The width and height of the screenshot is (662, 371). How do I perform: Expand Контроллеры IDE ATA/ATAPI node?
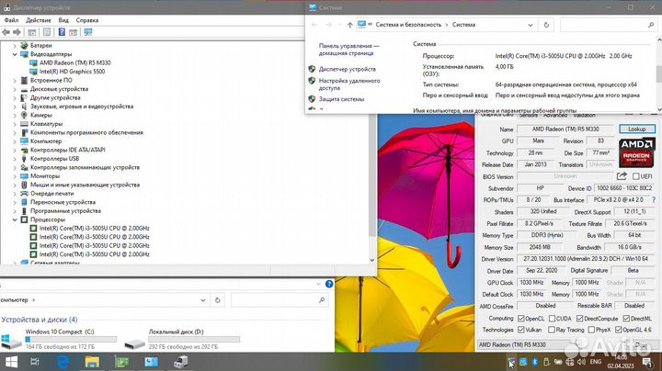(x=15, y=150)
